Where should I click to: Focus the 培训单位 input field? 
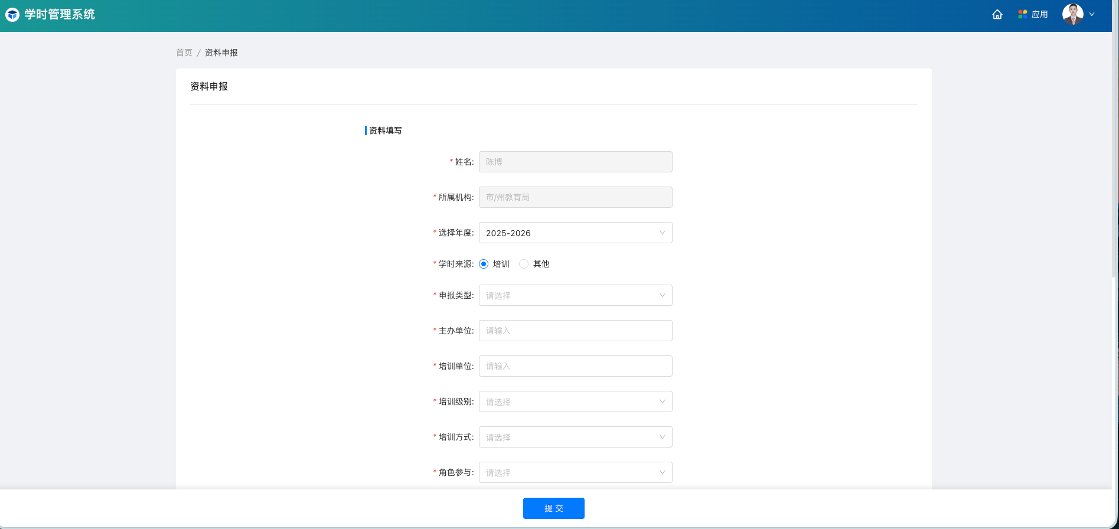click(575, 366)
